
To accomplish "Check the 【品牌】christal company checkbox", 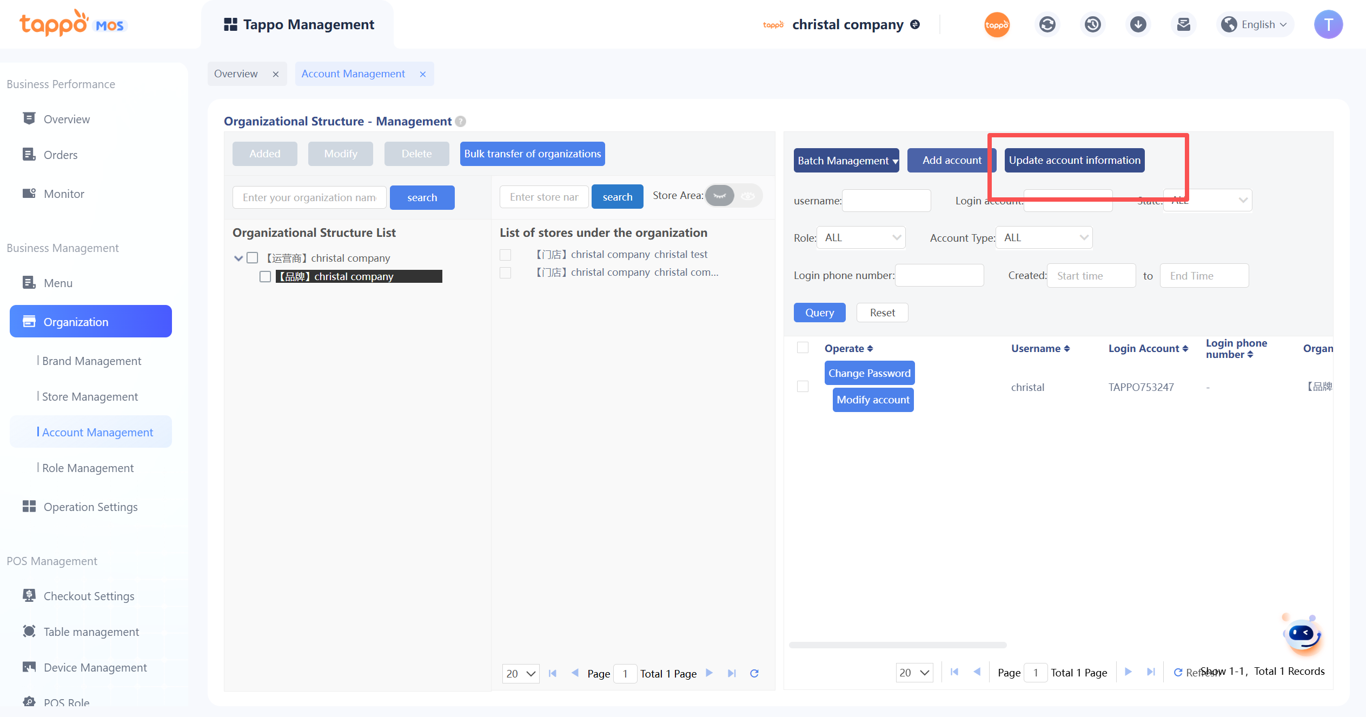I will click(x=265, y=276).
